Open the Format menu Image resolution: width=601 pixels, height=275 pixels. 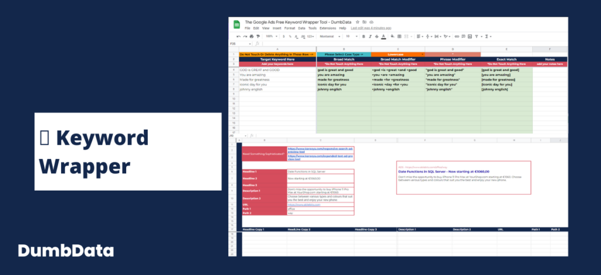point(290,28)
